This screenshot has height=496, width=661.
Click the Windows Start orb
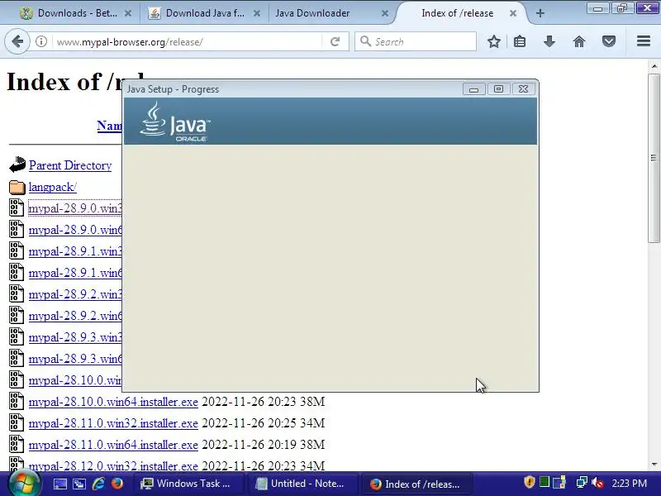click(x=25, y=484)
